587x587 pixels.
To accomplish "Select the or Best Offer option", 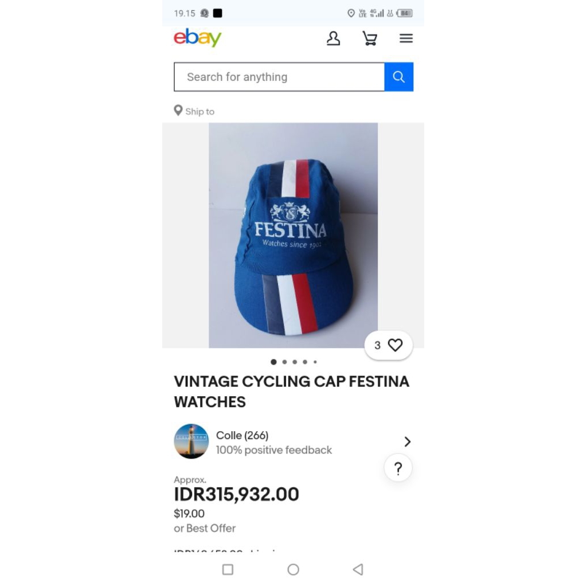I will [205, 528].
